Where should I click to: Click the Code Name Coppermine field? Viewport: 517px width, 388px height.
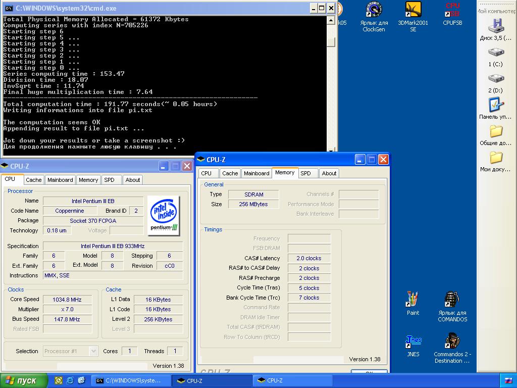(x=70, y=211)
